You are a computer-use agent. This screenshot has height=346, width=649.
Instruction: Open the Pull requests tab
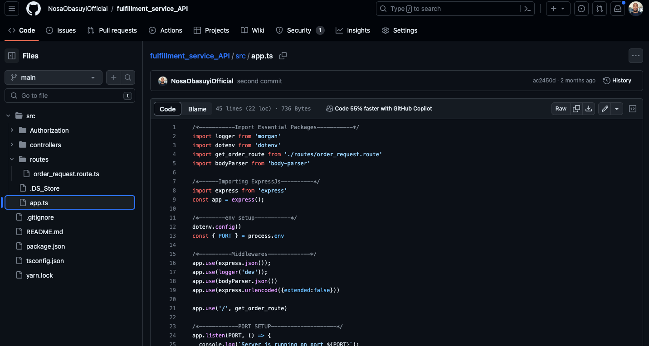[112, 30]
